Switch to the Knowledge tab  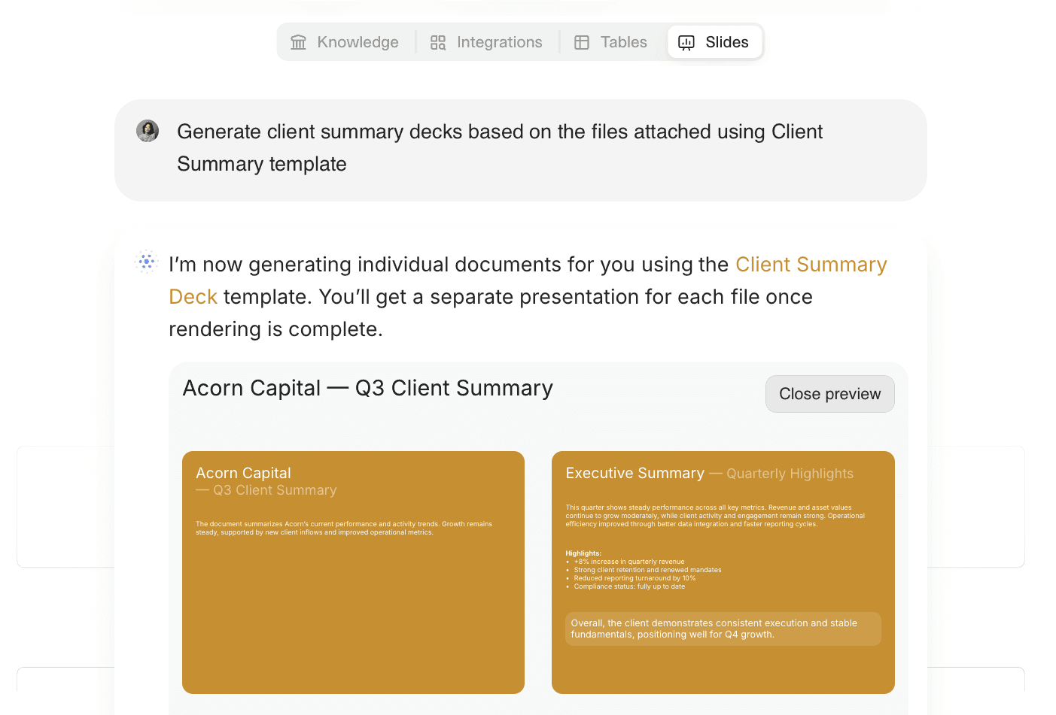click(345, 42)
